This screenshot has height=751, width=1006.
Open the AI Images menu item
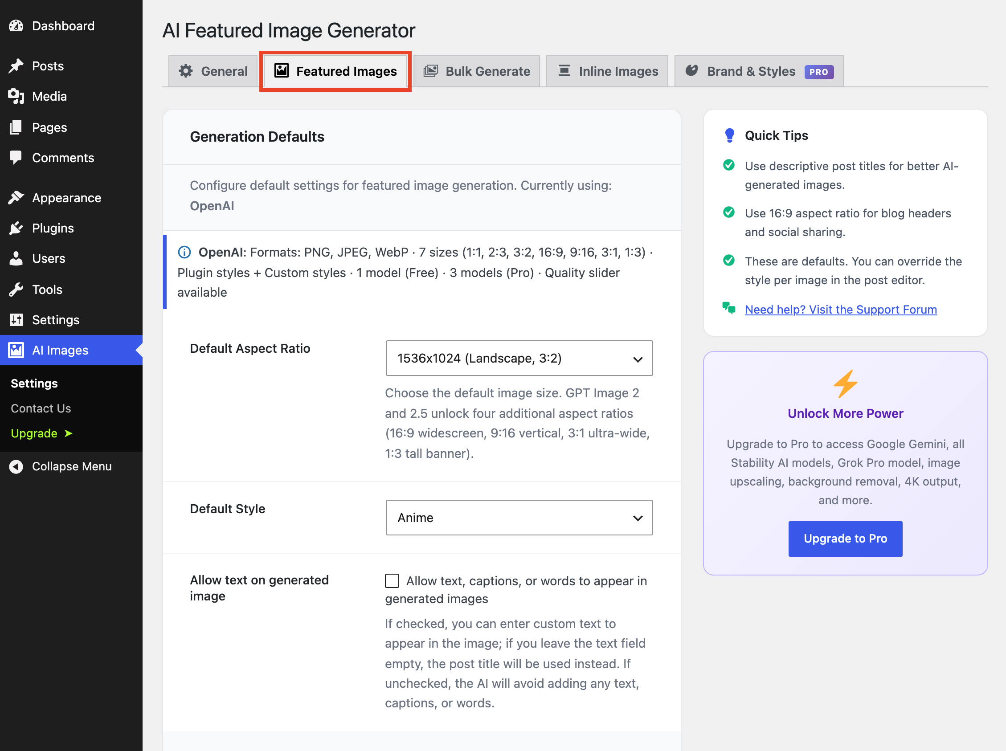tap(71, 350)
